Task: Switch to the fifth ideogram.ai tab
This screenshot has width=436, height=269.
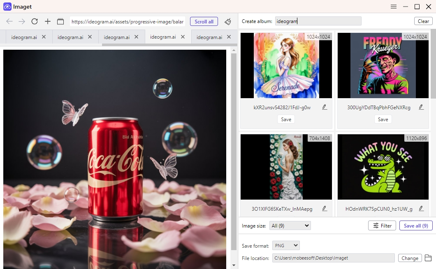Action: (209, 37)
